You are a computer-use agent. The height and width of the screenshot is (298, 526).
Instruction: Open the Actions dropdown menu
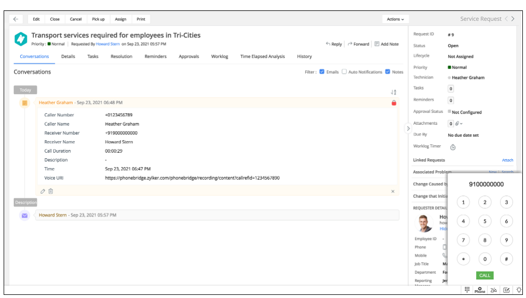[395, 19]
